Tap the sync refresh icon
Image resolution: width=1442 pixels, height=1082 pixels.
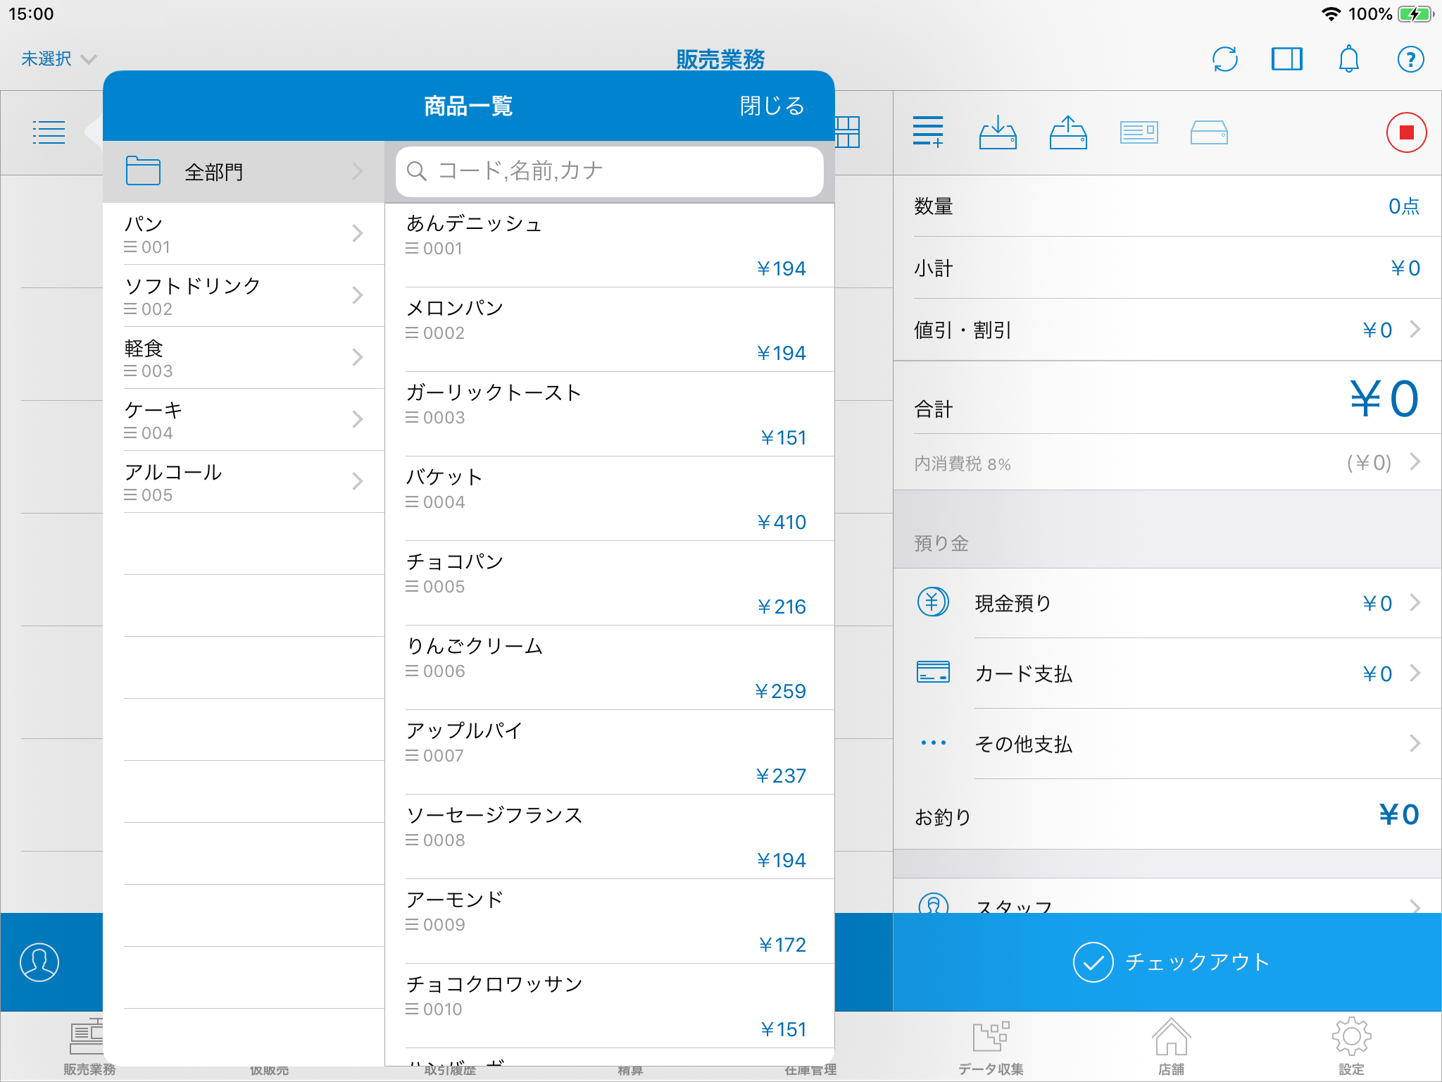(1225, 59)
